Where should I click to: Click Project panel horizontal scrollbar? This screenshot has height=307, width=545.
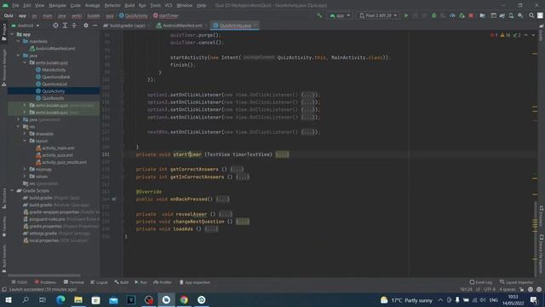click(44, 275)
